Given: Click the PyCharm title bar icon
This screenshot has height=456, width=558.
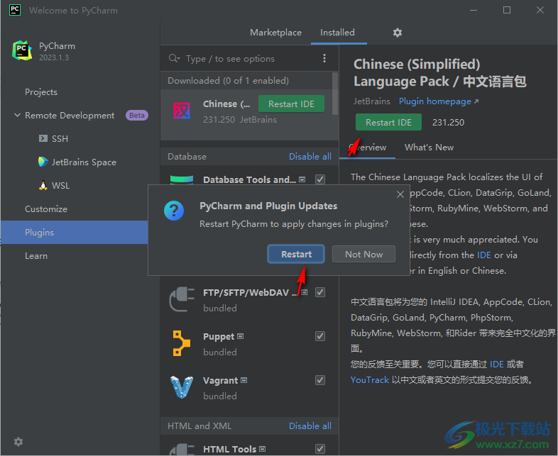Looking at the screenshot, I should 15,10.
